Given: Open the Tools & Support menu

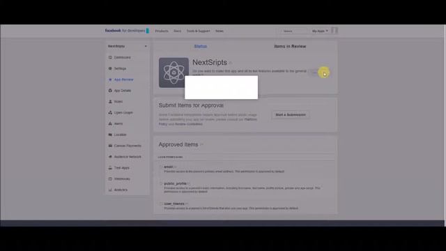Looking at the screenshot, I should [198, 31].
